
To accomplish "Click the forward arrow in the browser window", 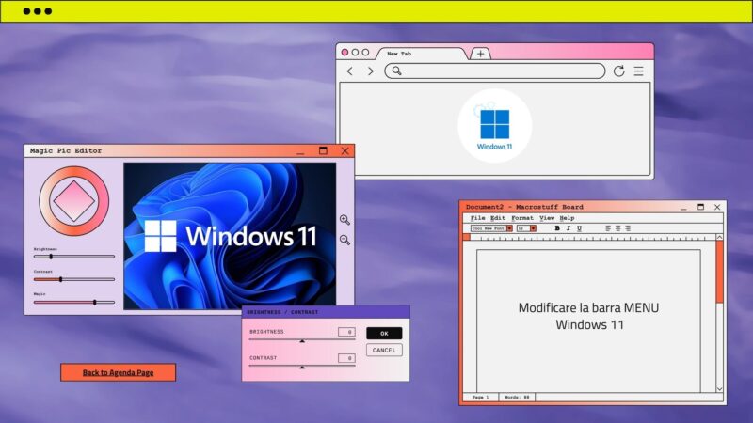I will 370,71.
